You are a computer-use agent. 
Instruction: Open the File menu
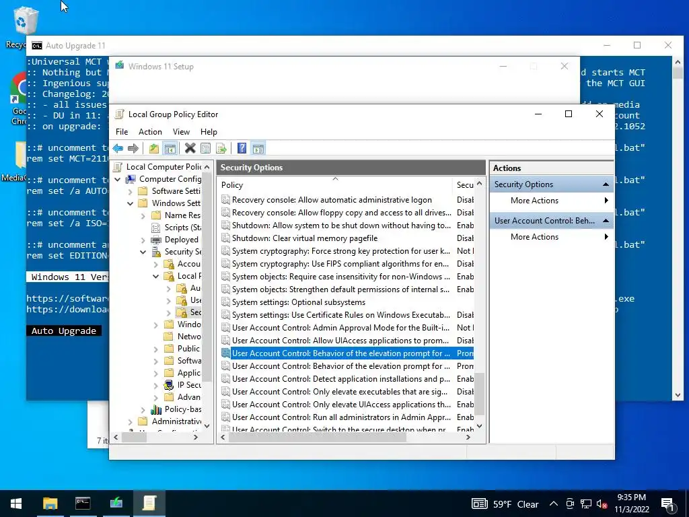(x=122, y=132)
